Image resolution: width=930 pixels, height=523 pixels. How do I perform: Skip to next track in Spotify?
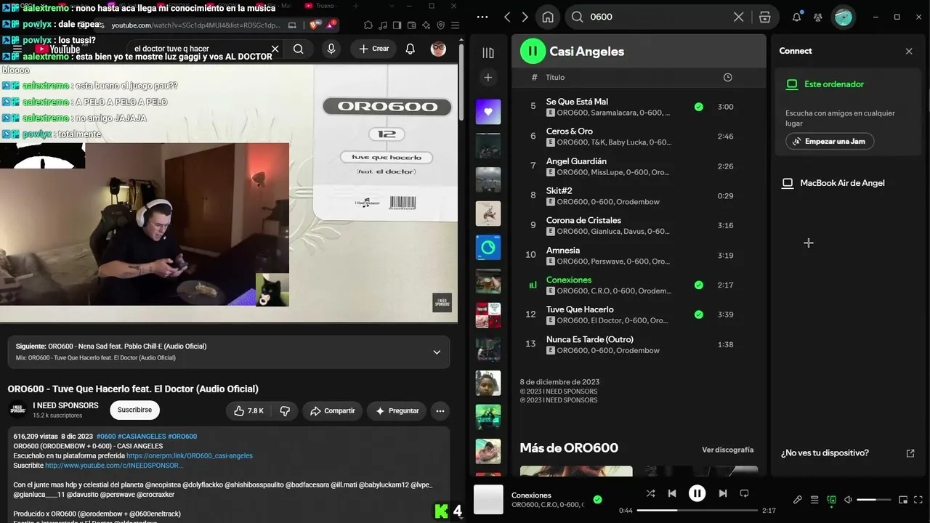(722, 493)
